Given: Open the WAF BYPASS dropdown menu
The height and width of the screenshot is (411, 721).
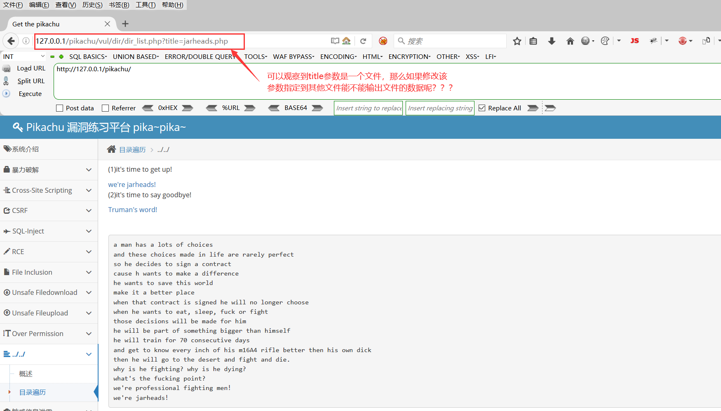Looking at the screenshot, I should [x=294, y=56].
